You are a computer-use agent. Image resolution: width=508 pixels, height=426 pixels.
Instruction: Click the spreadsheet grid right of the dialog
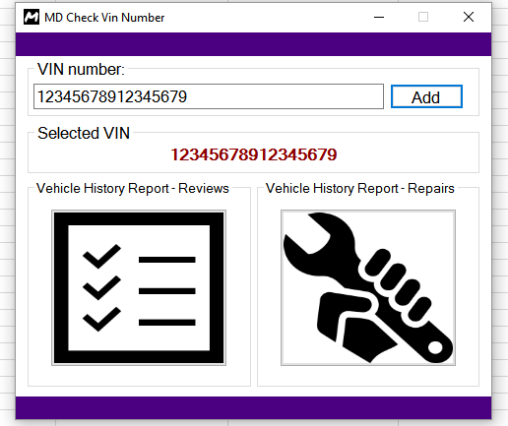click(500, 213)
